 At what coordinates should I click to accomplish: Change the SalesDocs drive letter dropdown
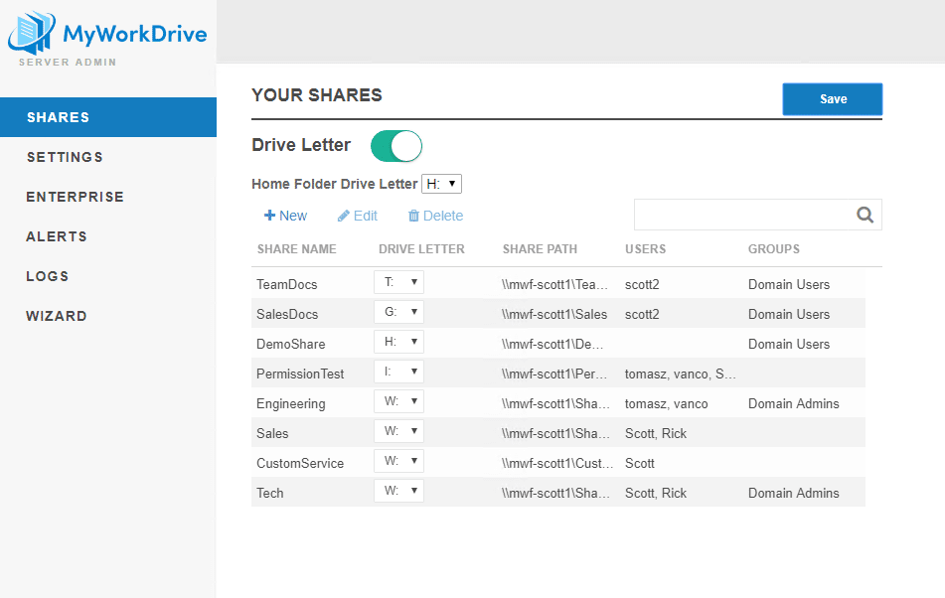click(x=398, y=312)
